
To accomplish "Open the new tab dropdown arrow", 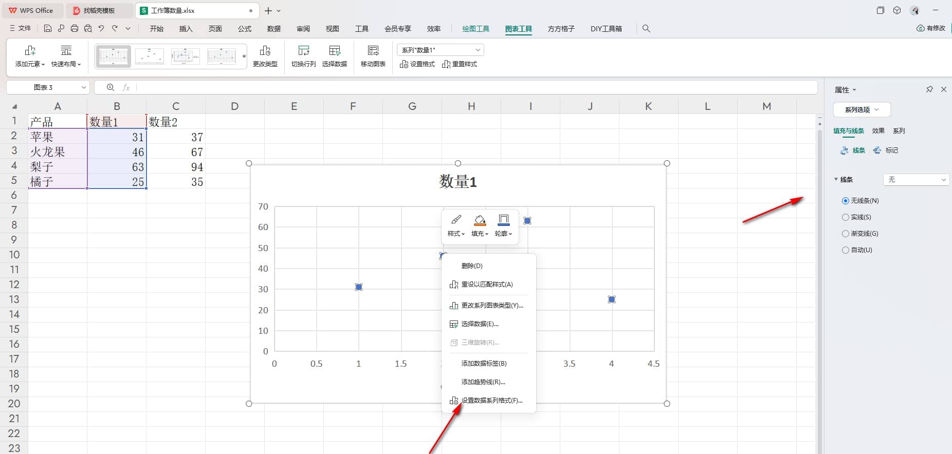I will [279, 11].
